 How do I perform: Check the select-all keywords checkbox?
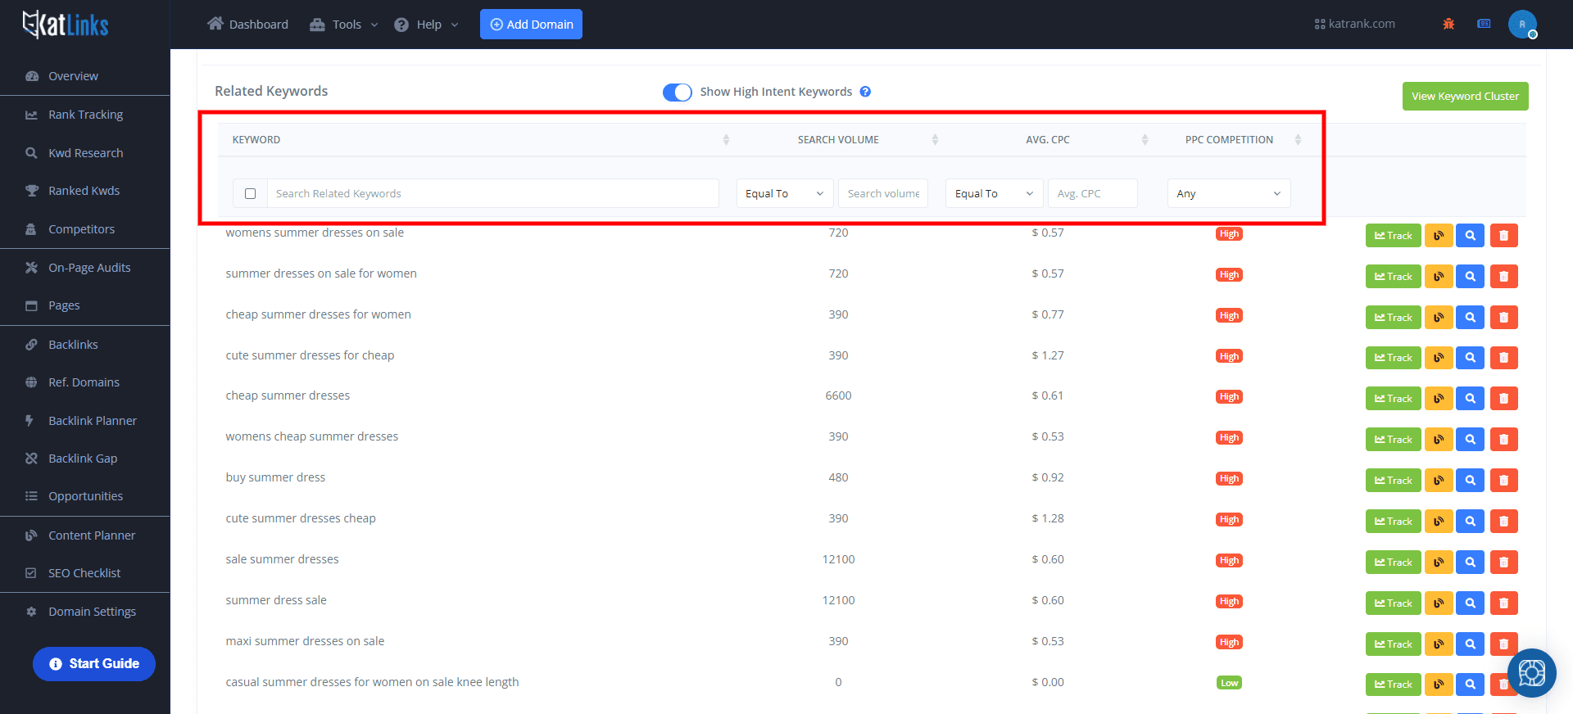[250, 194]
